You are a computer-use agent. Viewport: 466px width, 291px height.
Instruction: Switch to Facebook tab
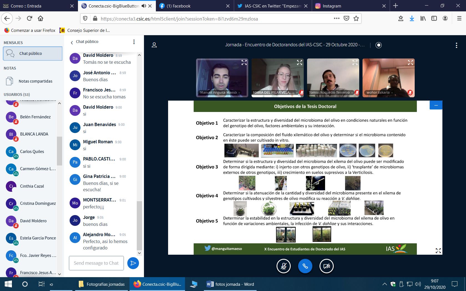[x=195, y=6]
